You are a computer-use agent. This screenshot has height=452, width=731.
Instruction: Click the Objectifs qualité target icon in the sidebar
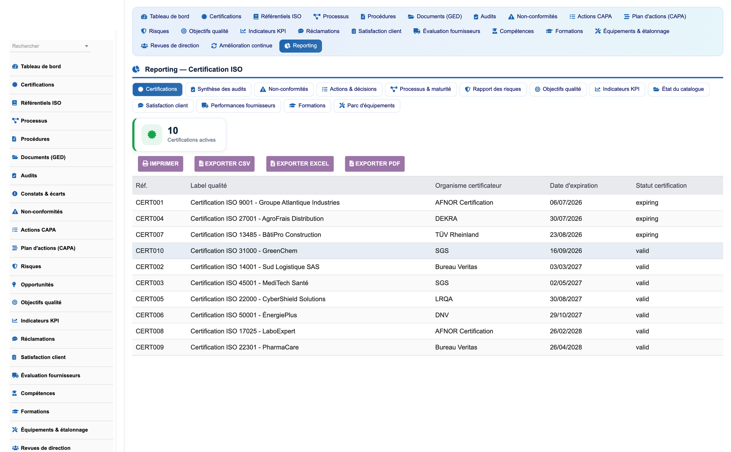point(15,302)
